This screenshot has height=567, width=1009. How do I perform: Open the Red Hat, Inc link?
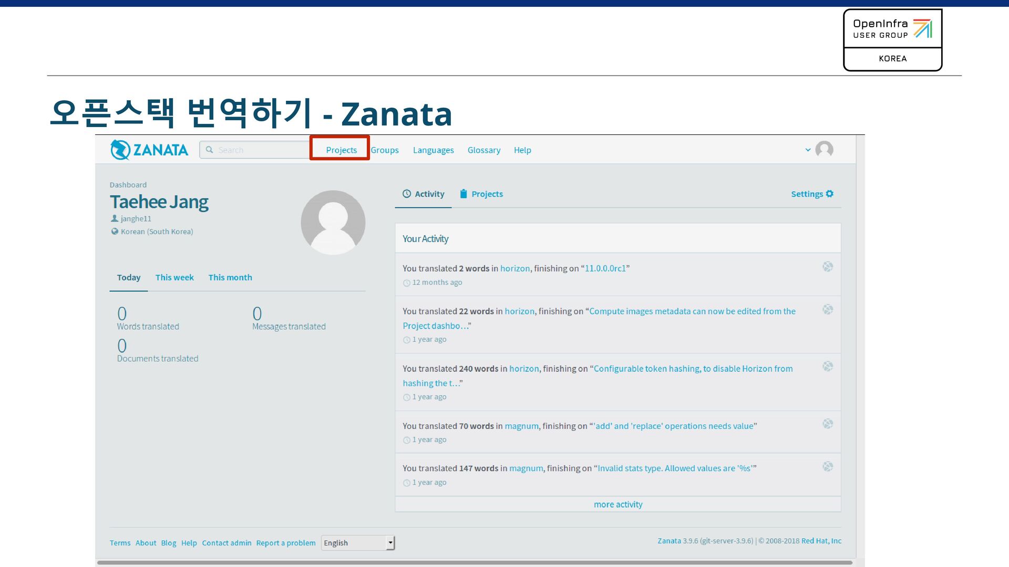821,541
